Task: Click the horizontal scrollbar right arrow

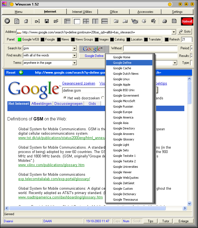Action: pos(185,208)
